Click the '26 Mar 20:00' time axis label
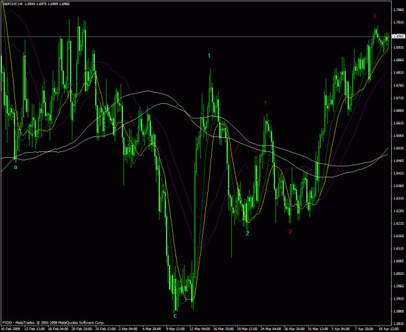 point(294,329)
